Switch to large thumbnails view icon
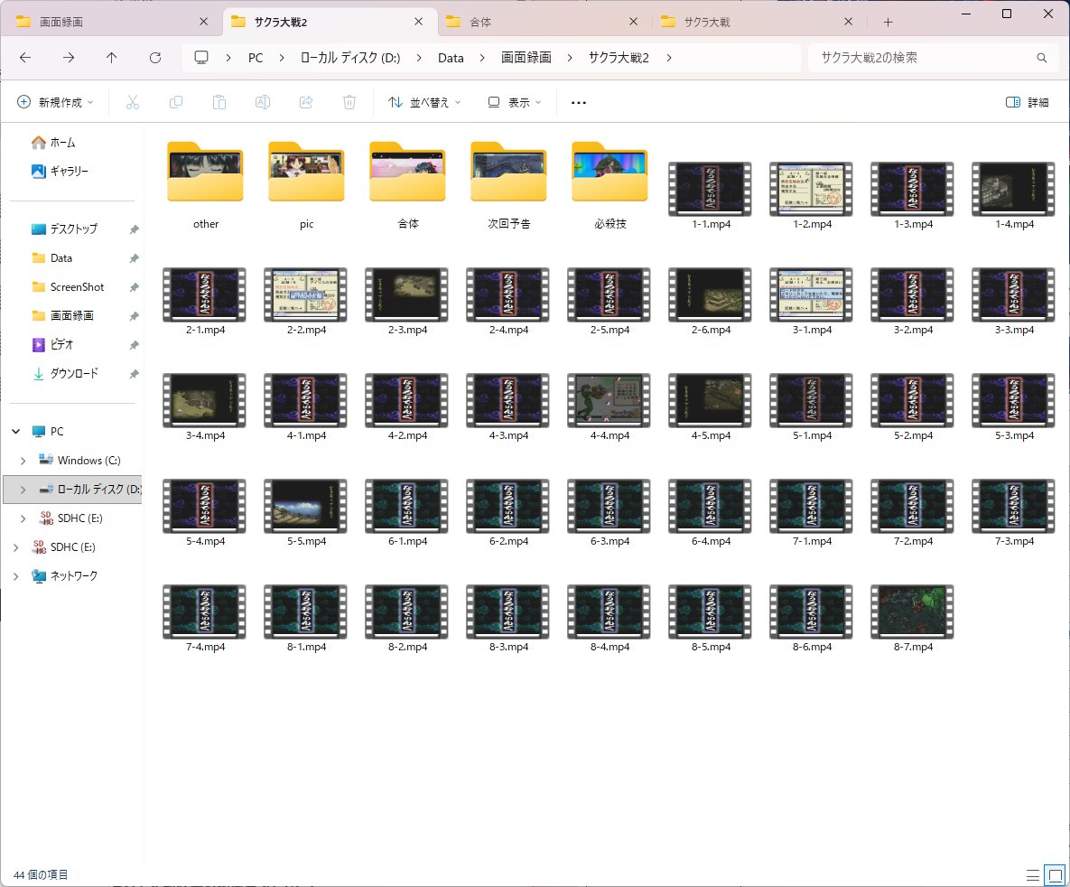This screenshot has width=1070, height=887. click(1055, 874)
